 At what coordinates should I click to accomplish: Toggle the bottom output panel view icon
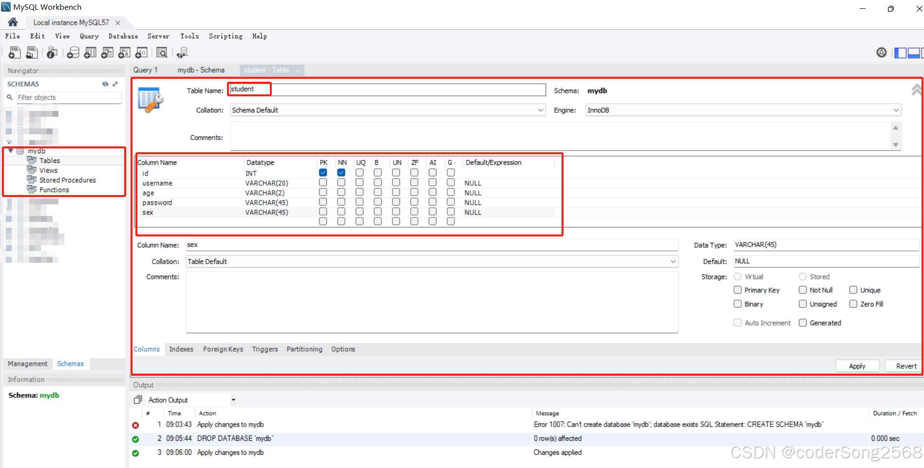click(x=914, y=53)
